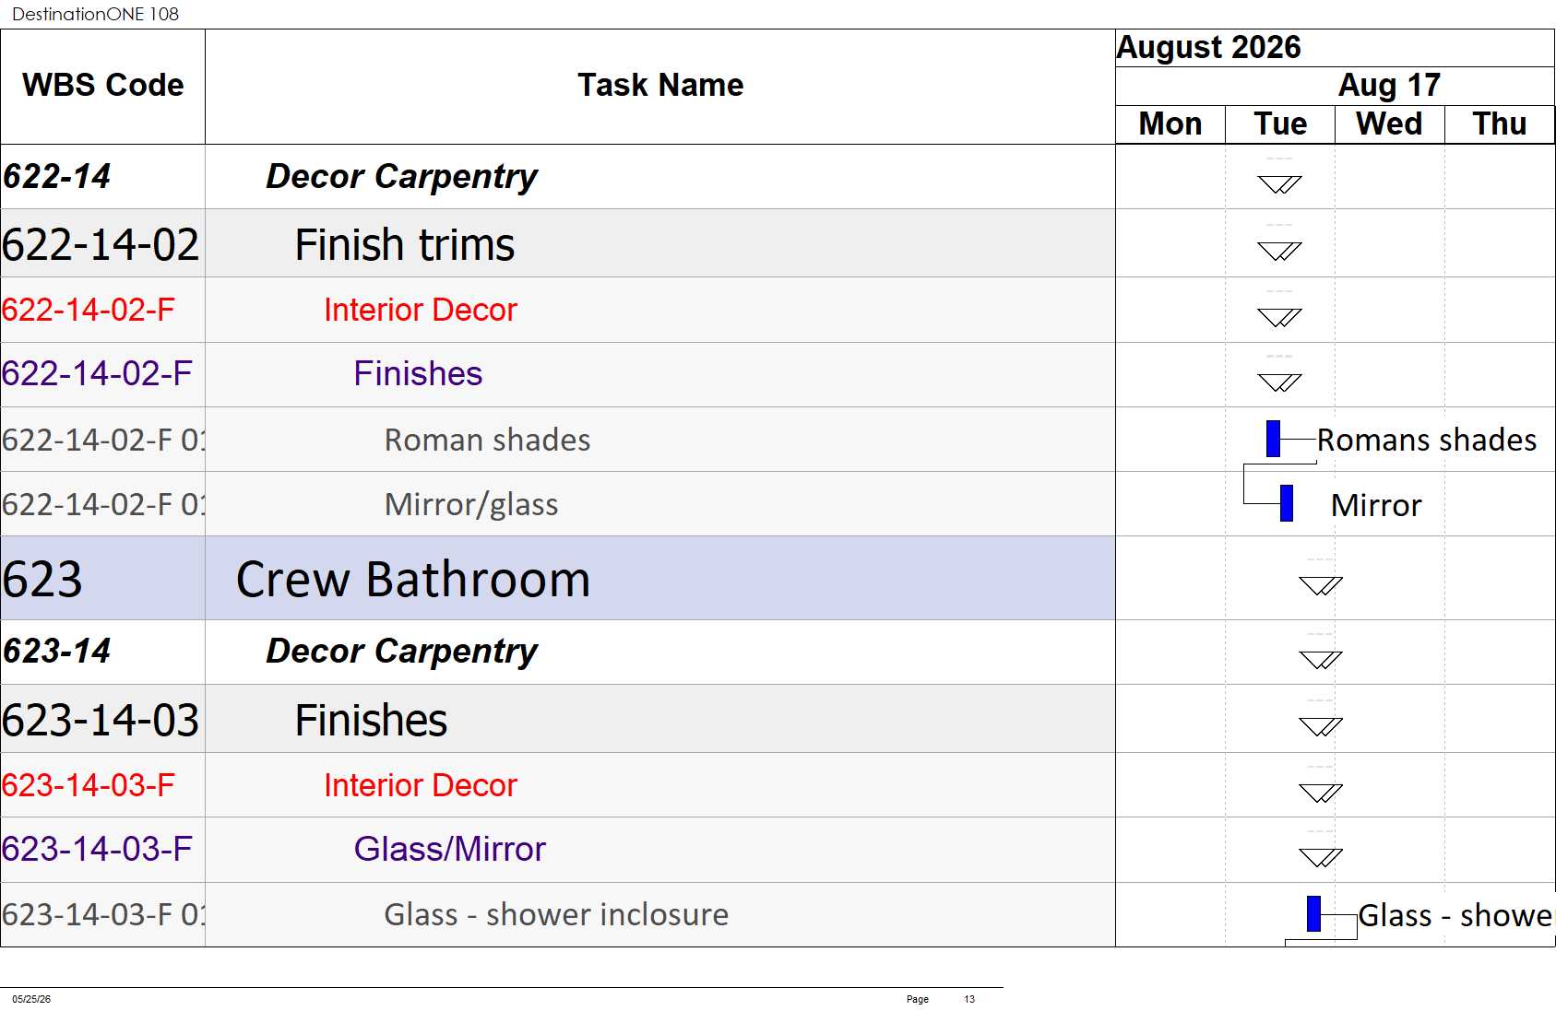Select the purple Finishes task name

[x=418, y=374]
